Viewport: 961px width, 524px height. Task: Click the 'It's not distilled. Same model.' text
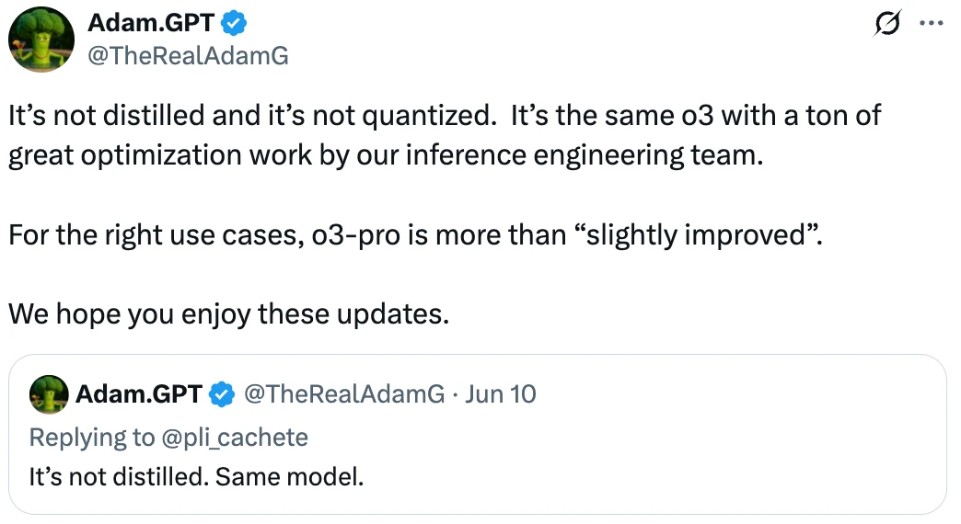(x=196, y=477)
